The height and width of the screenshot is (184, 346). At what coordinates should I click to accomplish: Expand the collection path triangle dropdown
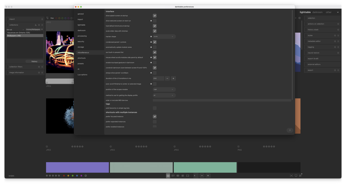click(42, 29)
